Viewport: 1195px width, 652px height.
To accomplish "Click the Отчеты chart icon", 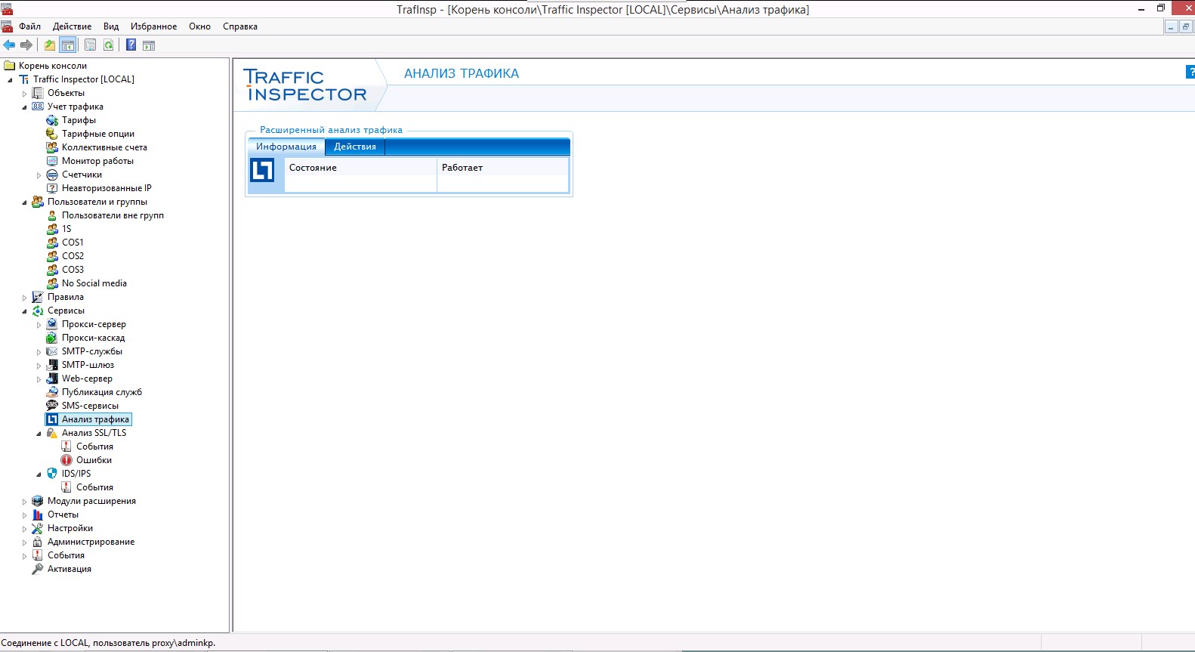I will tap(38, 514).
